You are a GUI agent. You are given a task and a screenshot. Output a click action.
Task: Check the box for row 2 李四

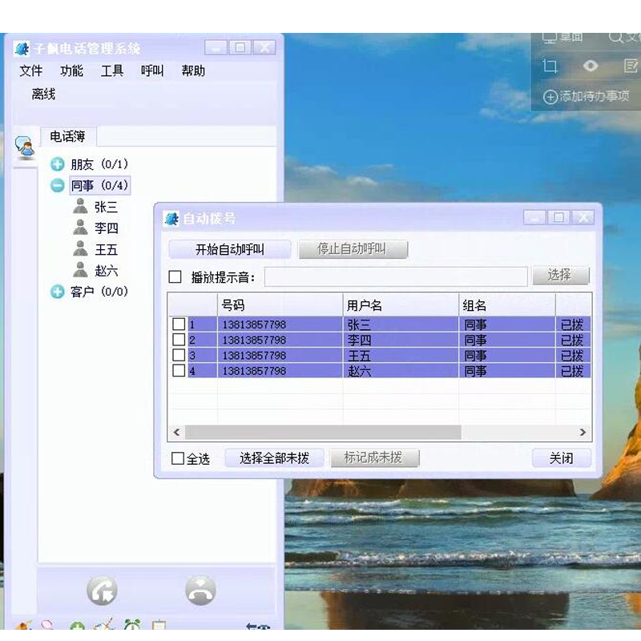click(179, 340)
